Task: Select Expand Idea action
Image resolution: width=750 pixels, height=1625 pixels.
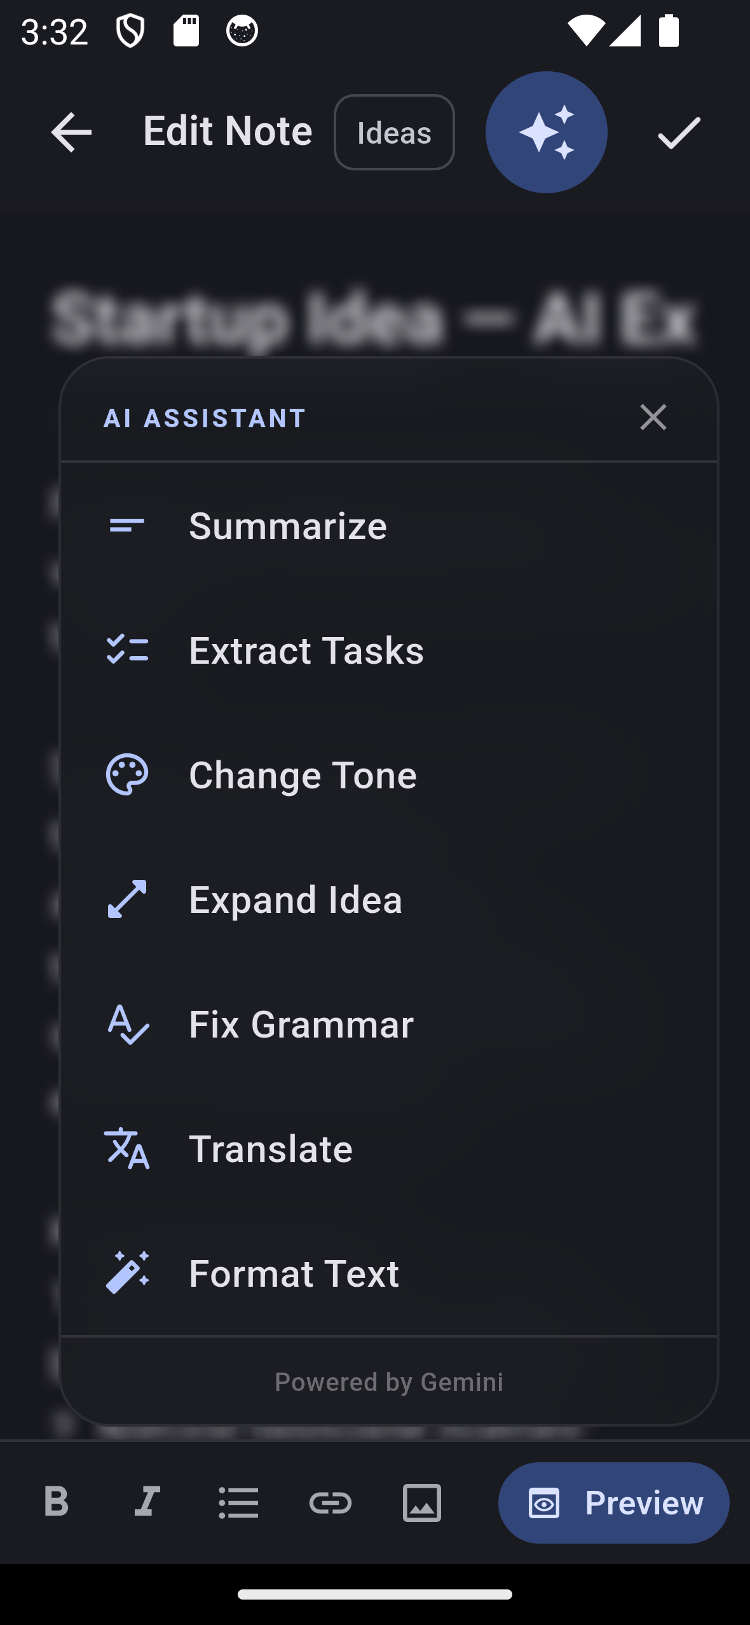Action: (x=388, y=900)
